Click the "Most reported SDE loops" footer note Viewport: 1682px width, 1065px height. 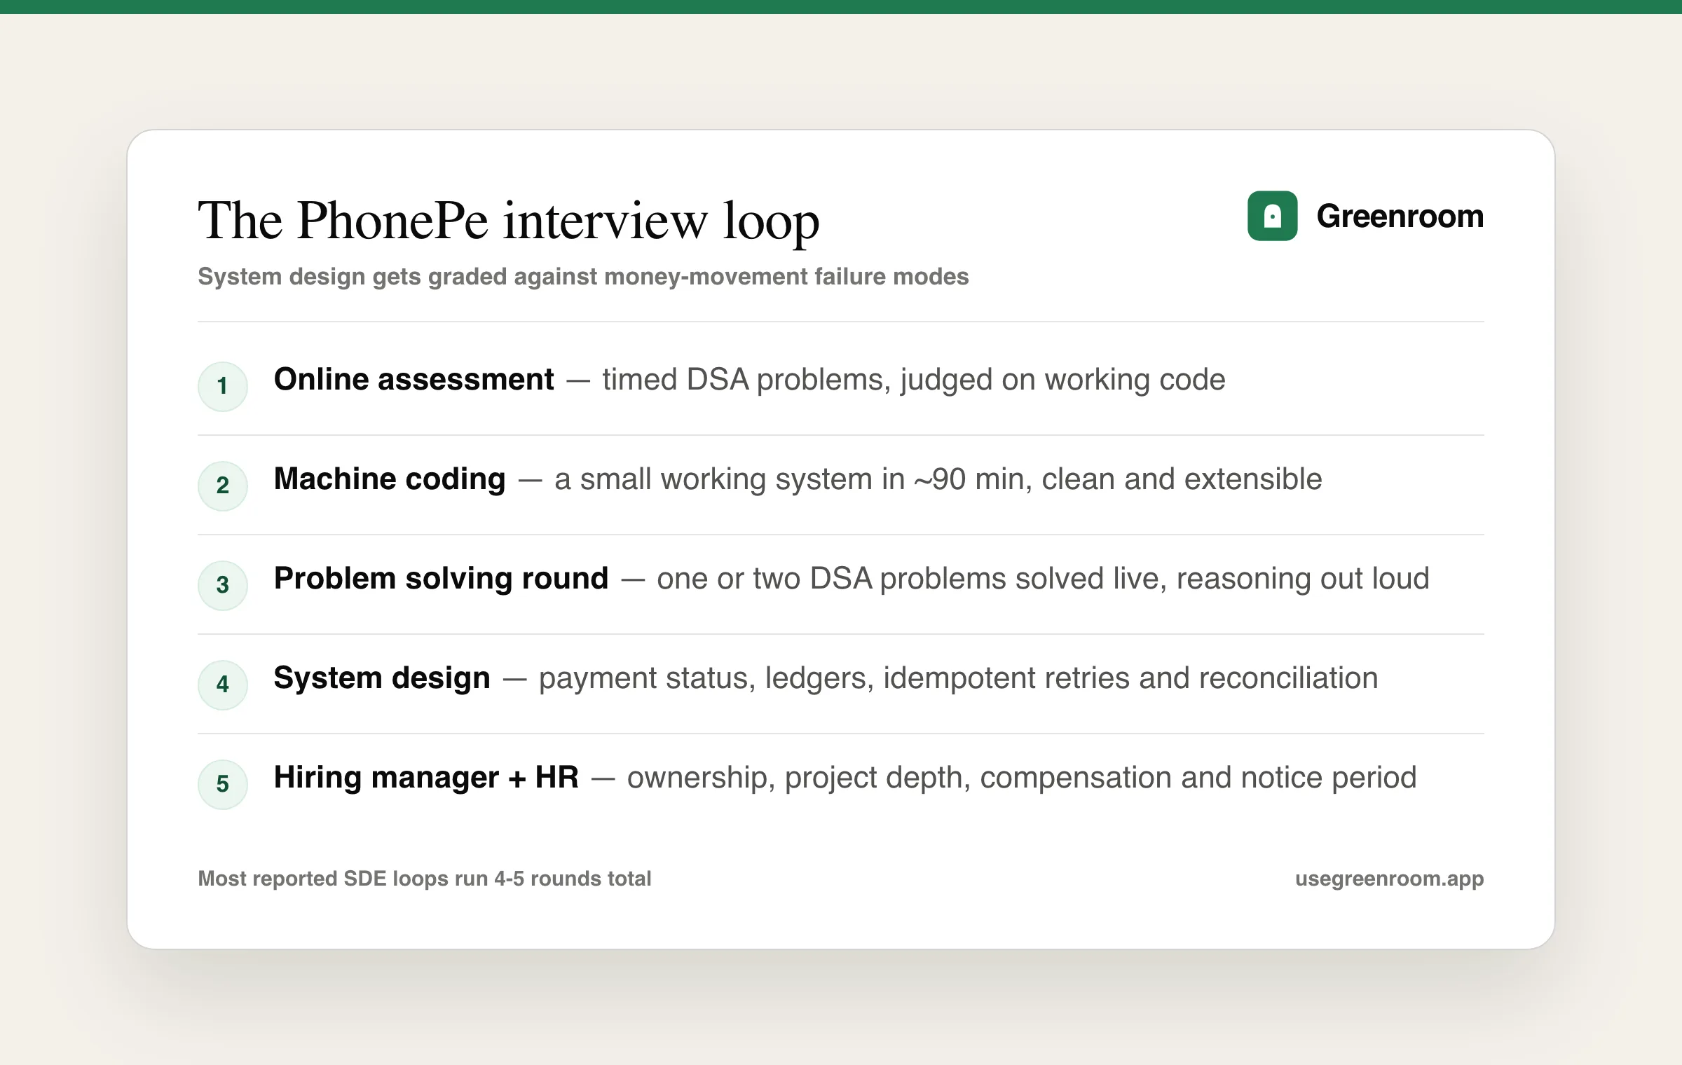click(x=425, y=879)
